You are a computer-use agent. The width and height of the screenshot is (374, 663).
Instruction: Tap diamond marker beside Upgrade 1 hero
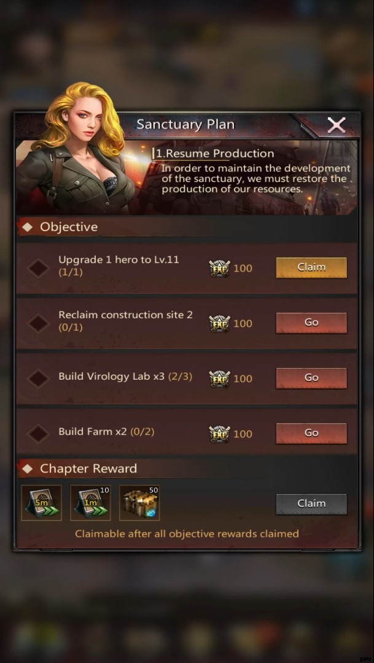(38, 268)
